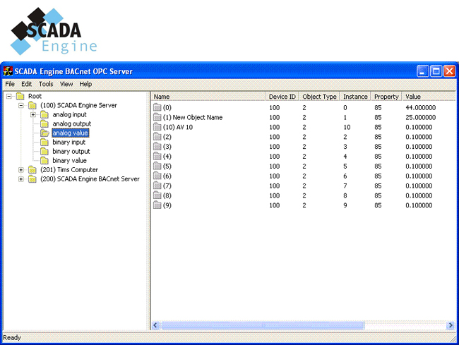This screenshot has width=459, height=345.
Task: Click the (9) object name text
Action: [167, 205]
